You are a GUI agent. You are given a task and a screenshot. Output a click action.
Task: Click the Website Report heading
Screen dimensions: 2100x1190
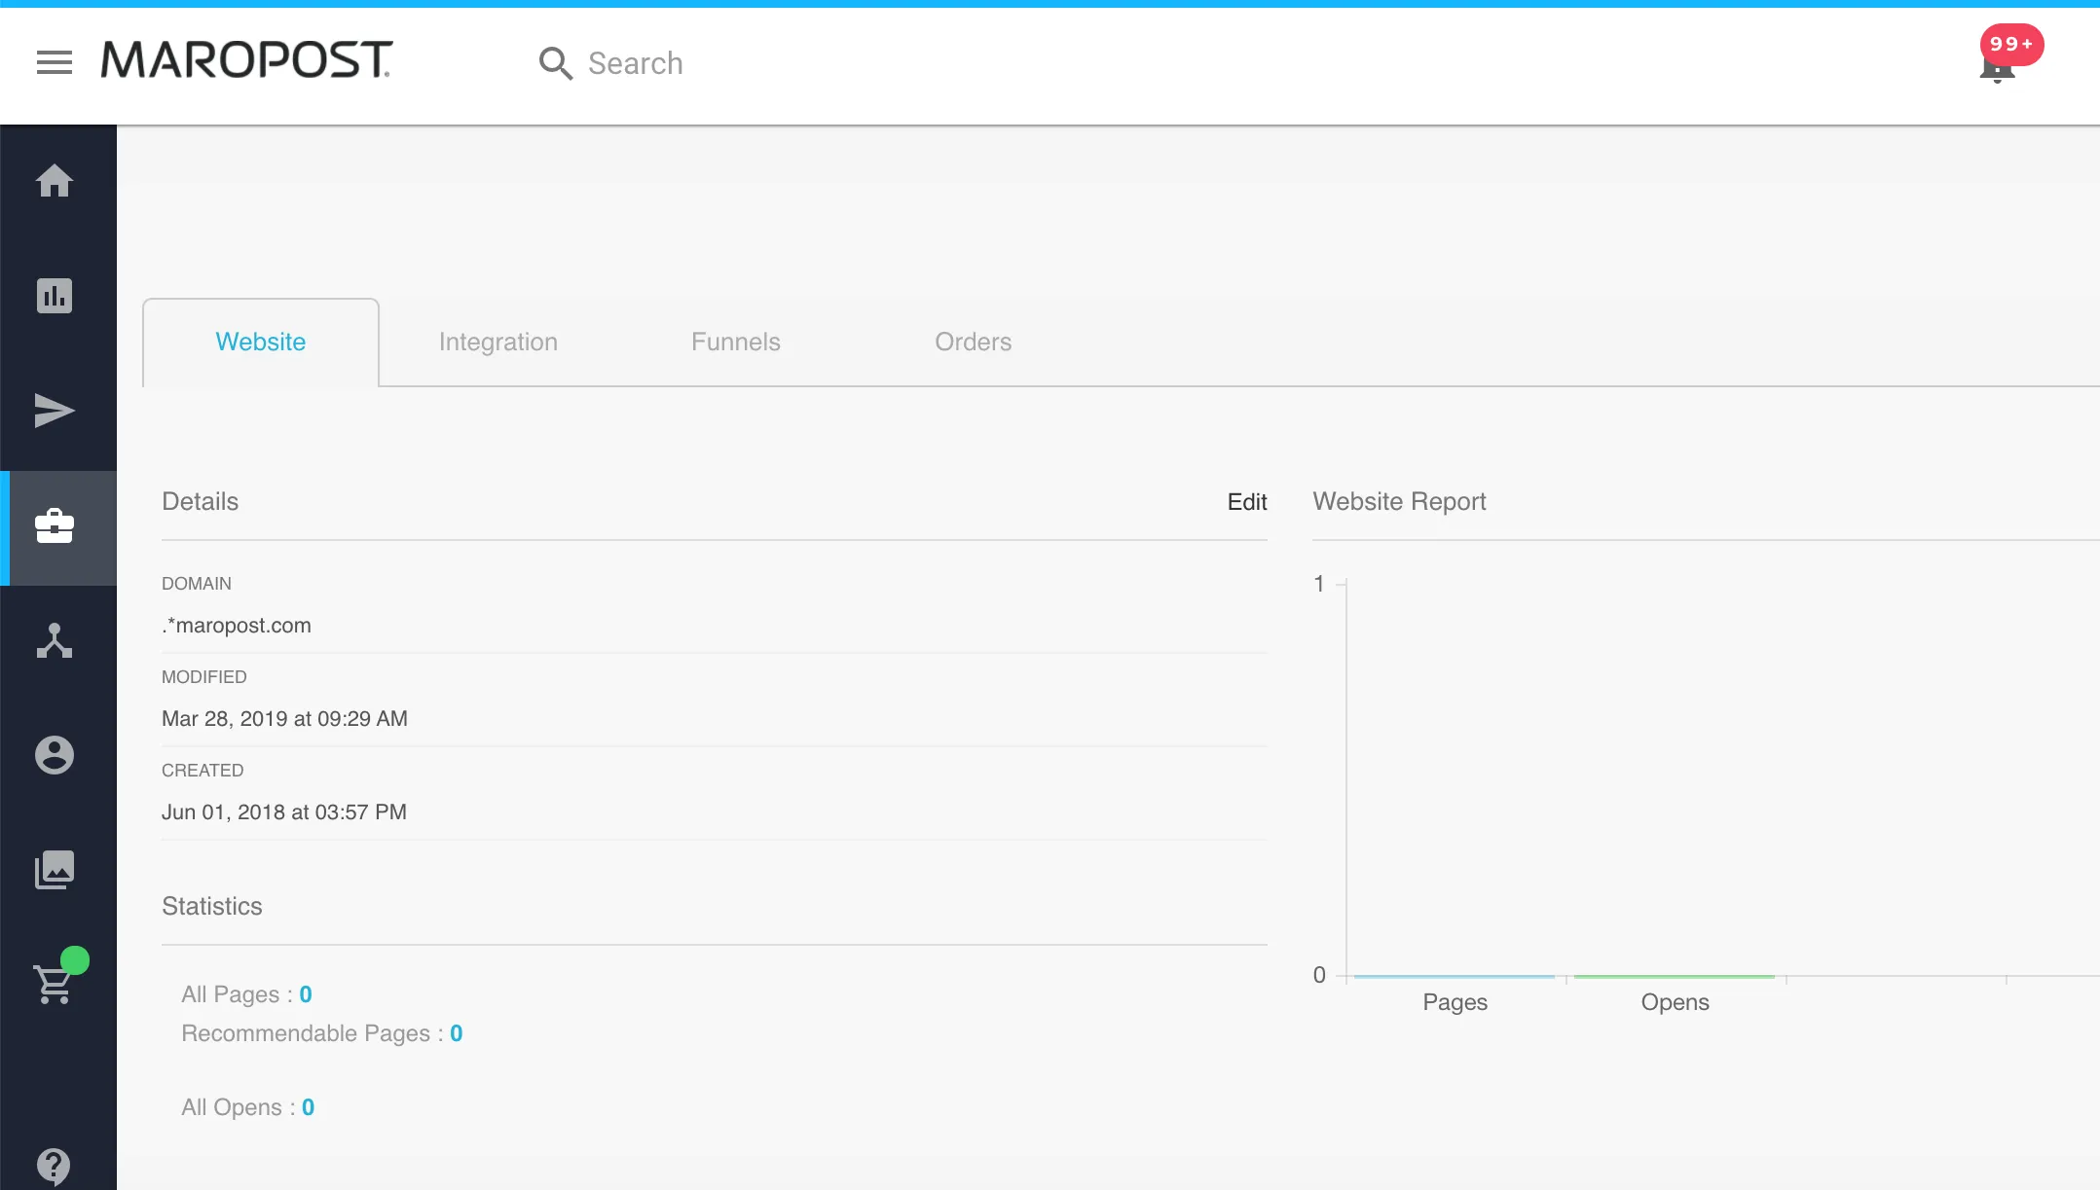click(1399, 502)
